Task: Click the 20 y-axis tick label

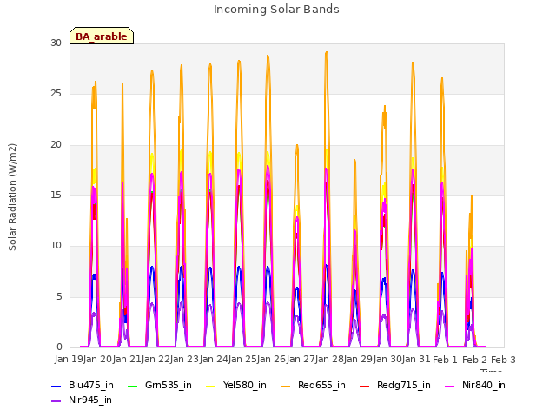Action: click(56, 145)
